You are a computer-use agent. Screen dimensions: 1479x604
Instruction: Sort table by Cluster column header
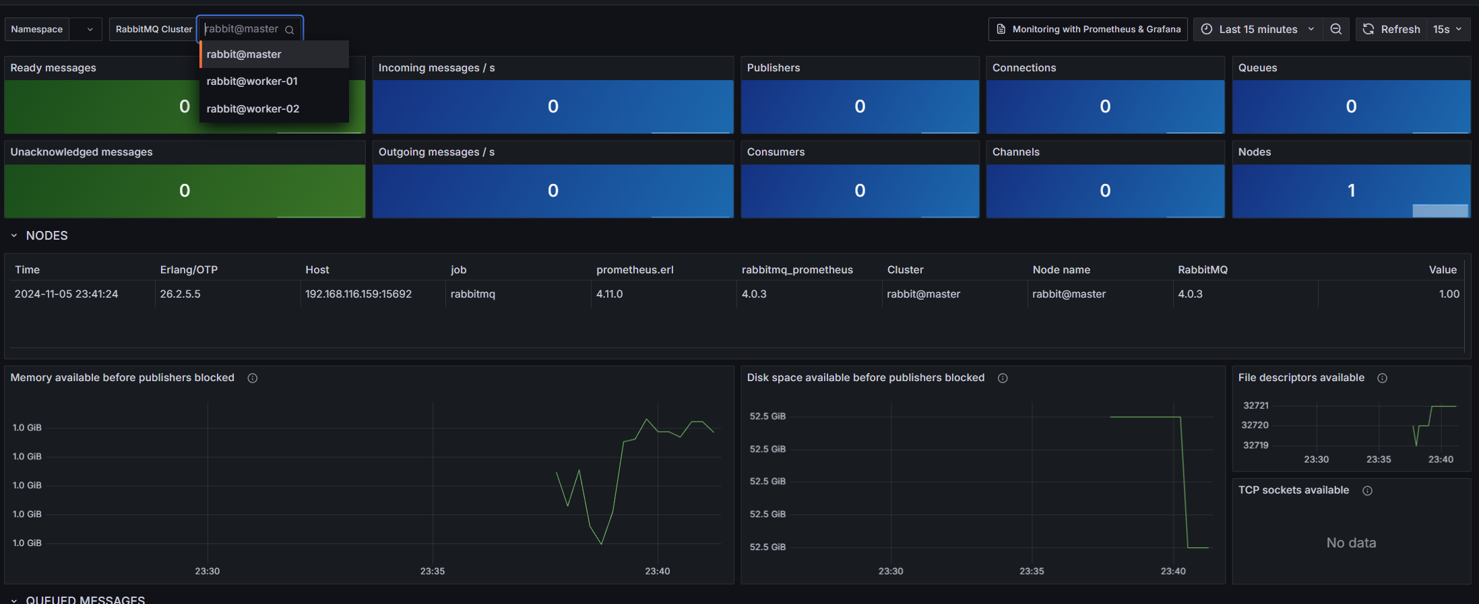pos(906,270)
